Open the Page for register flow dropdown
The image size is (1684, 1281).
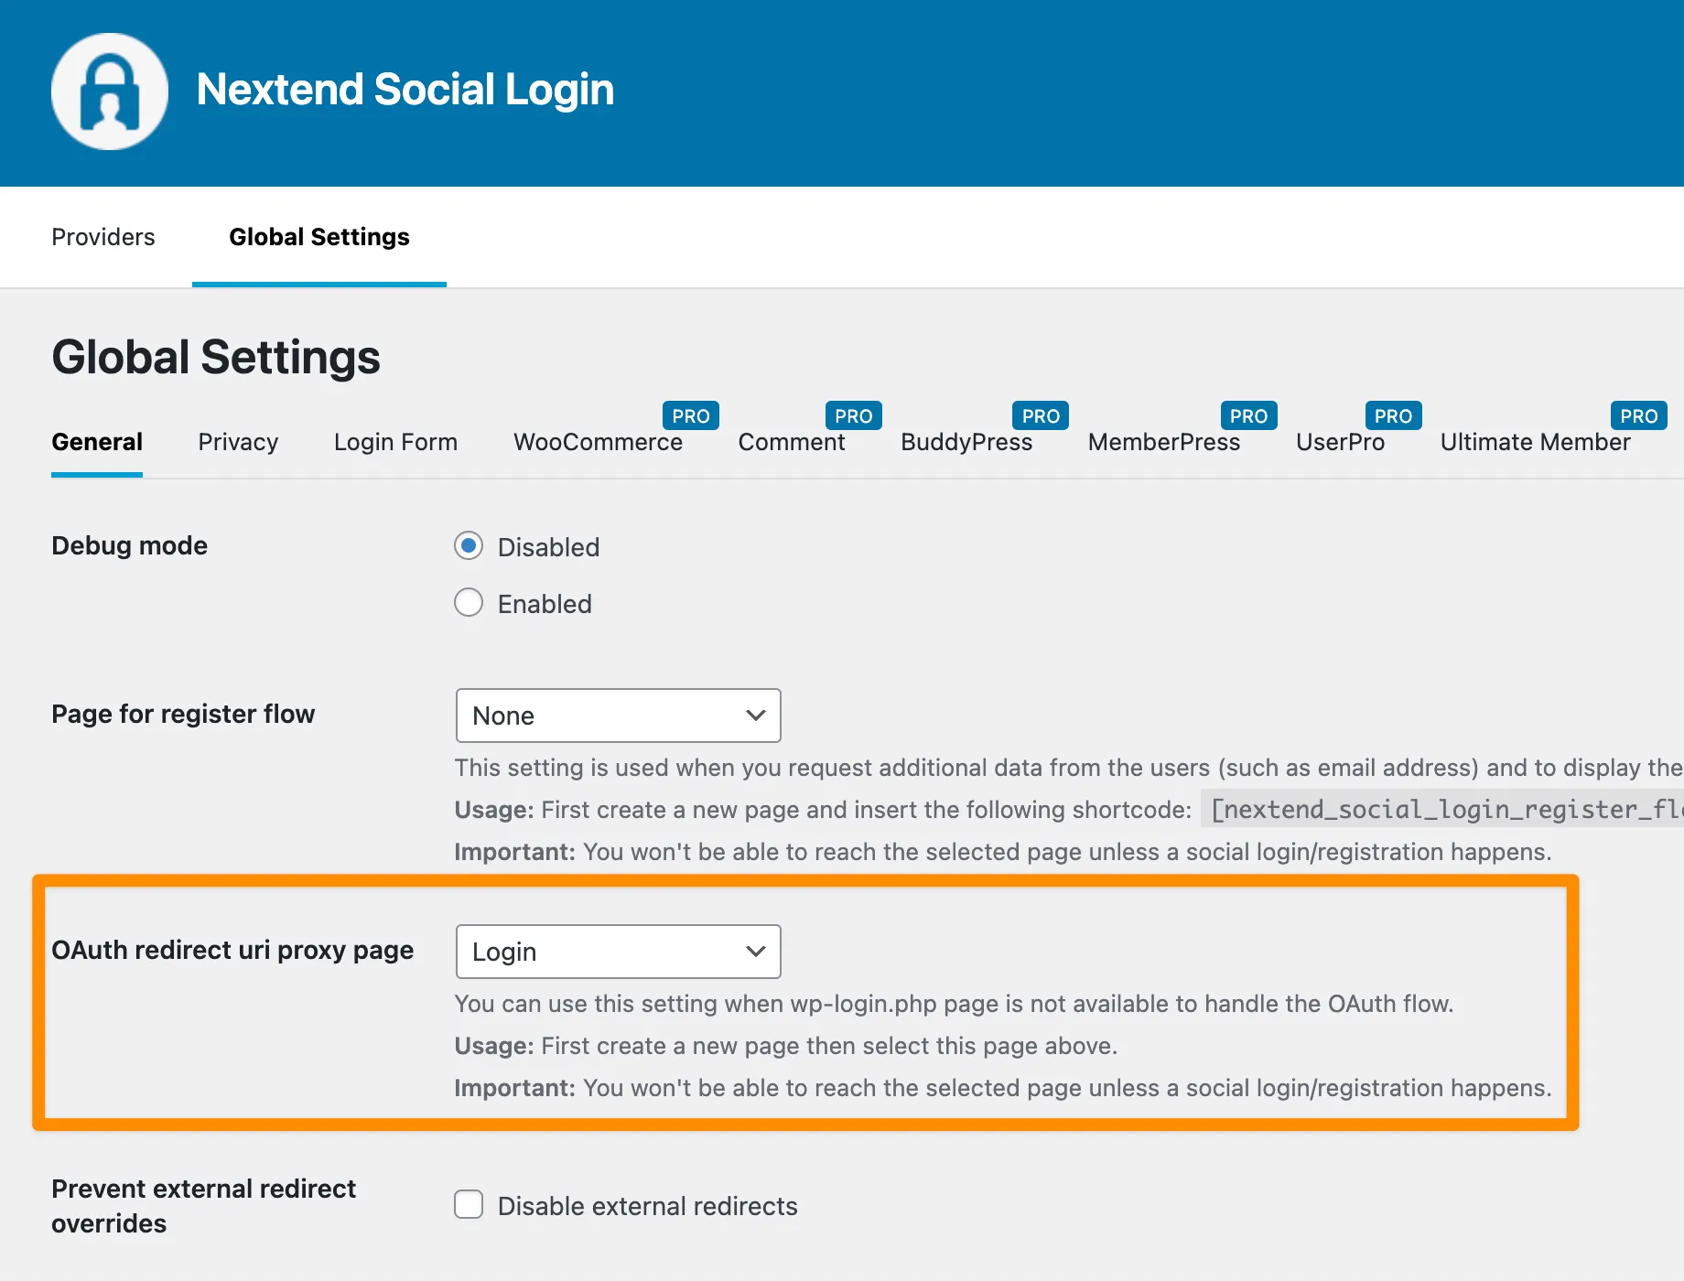(618, 716)
